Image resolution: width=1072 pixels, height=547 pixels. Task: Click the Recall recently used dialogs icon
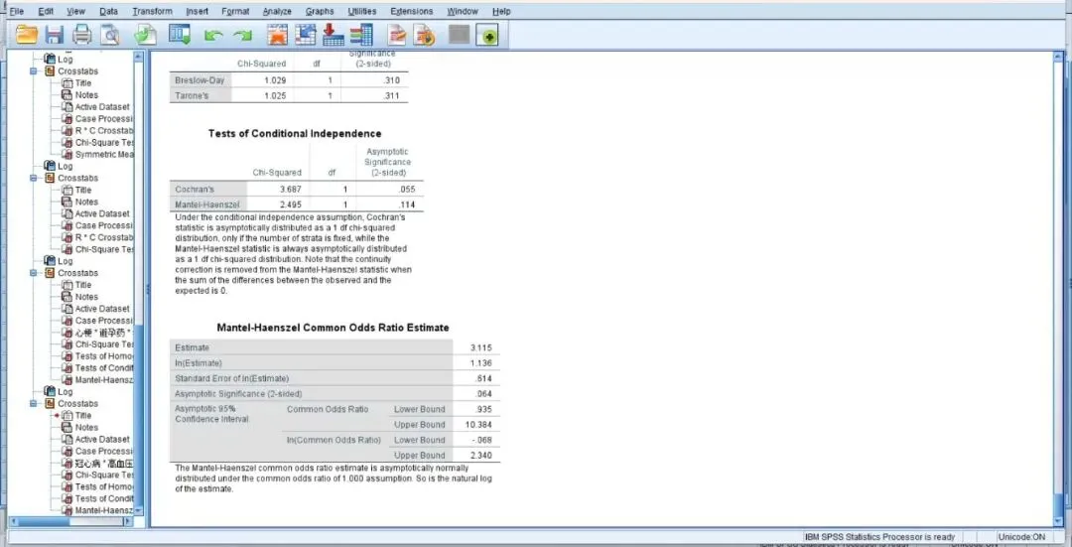pyautogui.click(x=179, y=35)
